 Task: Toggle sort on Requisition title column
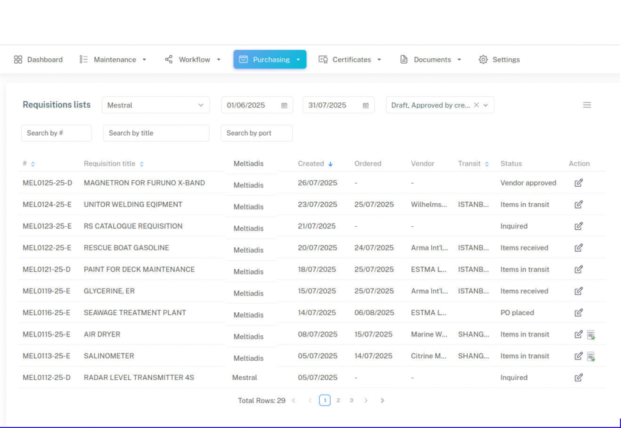[142, 164]
